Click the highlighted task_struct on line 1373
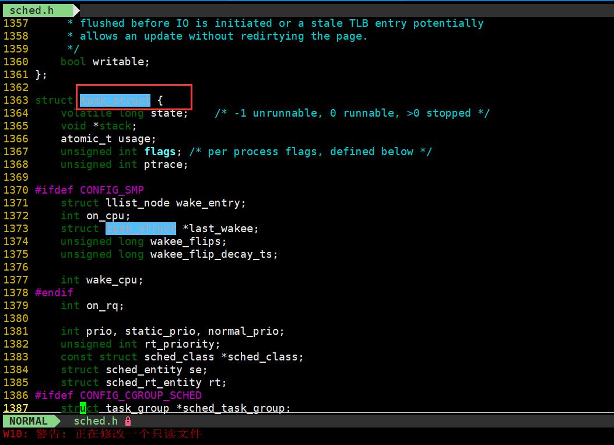Image resolution: width=614 pixels, height=445 pixels. tap(140, 228)
